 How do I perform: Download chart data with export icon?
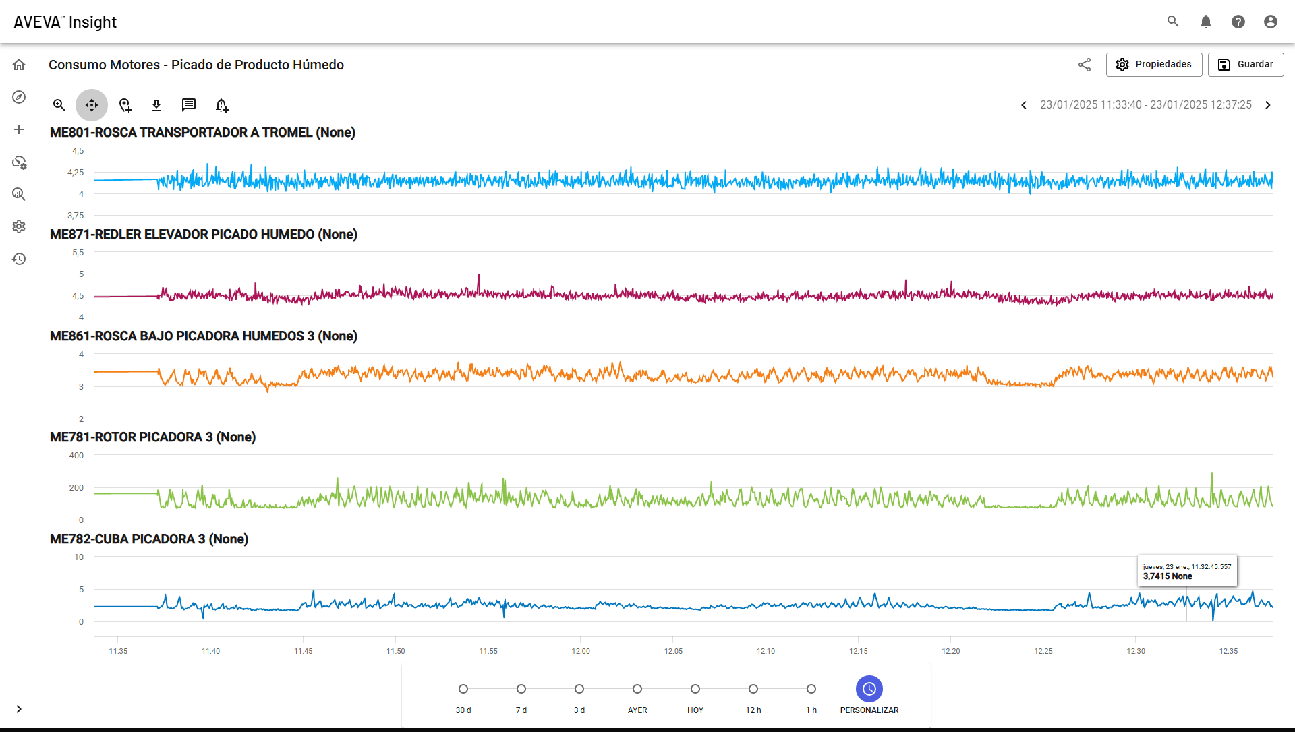156,105
